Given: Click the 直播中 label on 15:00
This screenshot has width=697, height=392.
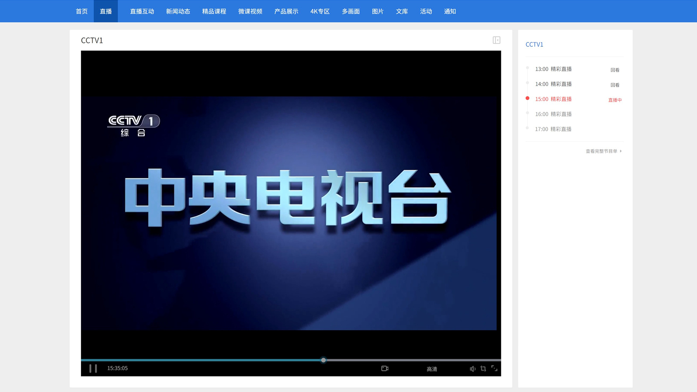Looking at the screenshot, I should [615, 100].
